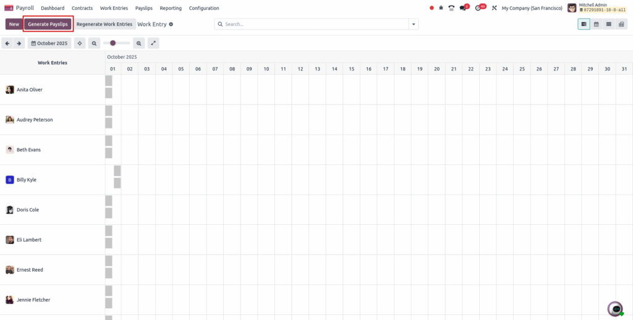Open the Payslips menu

pyautogui.click(x=143, y=8)
